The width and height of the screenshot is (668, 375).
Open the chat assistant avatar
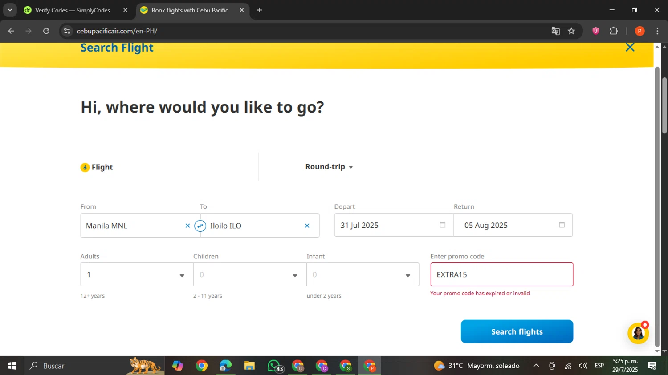tap(638, 333)
